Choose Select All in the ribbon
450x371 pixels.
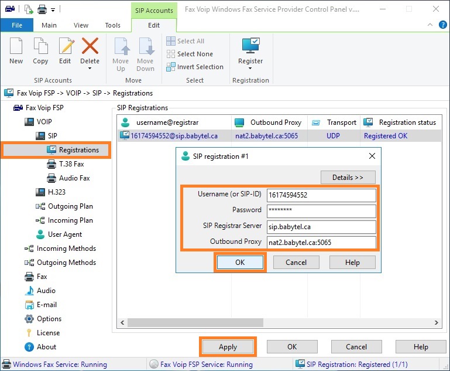186,41
